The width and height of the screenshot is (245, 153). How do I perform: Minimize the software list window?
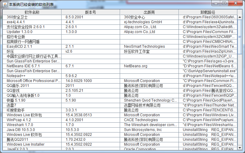point(216,3)
